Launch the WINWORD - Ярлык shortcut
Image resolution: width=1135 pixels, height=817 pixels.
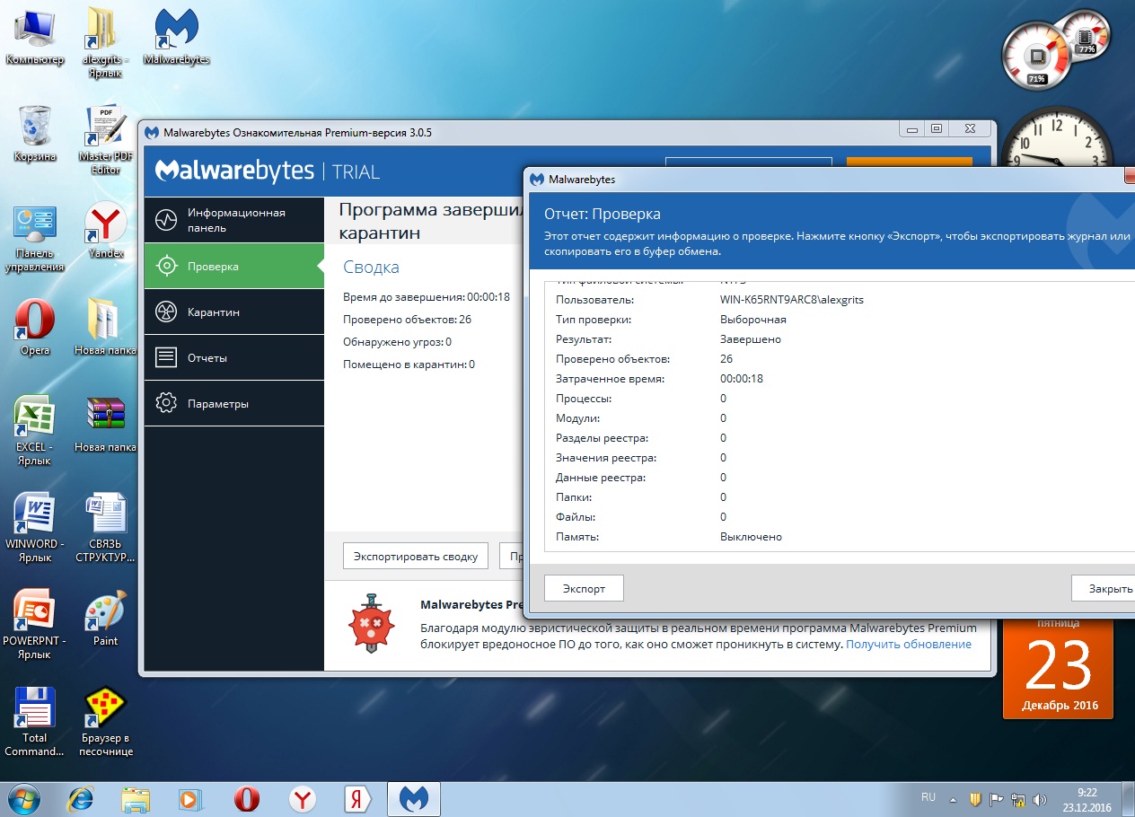(35, 528)
